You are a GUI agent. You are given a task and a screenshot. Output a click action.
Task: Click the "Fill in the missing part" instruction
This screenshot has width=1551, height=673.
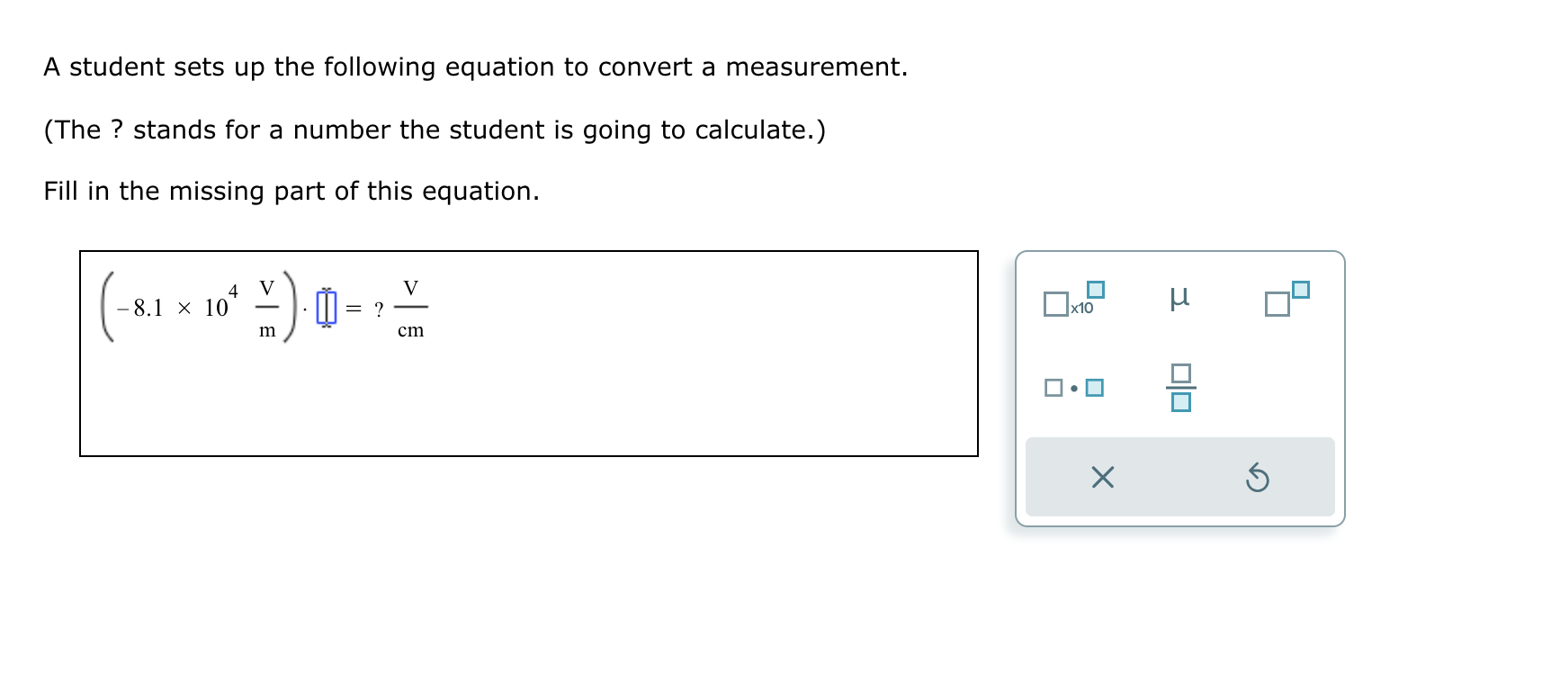click(291, 192)
